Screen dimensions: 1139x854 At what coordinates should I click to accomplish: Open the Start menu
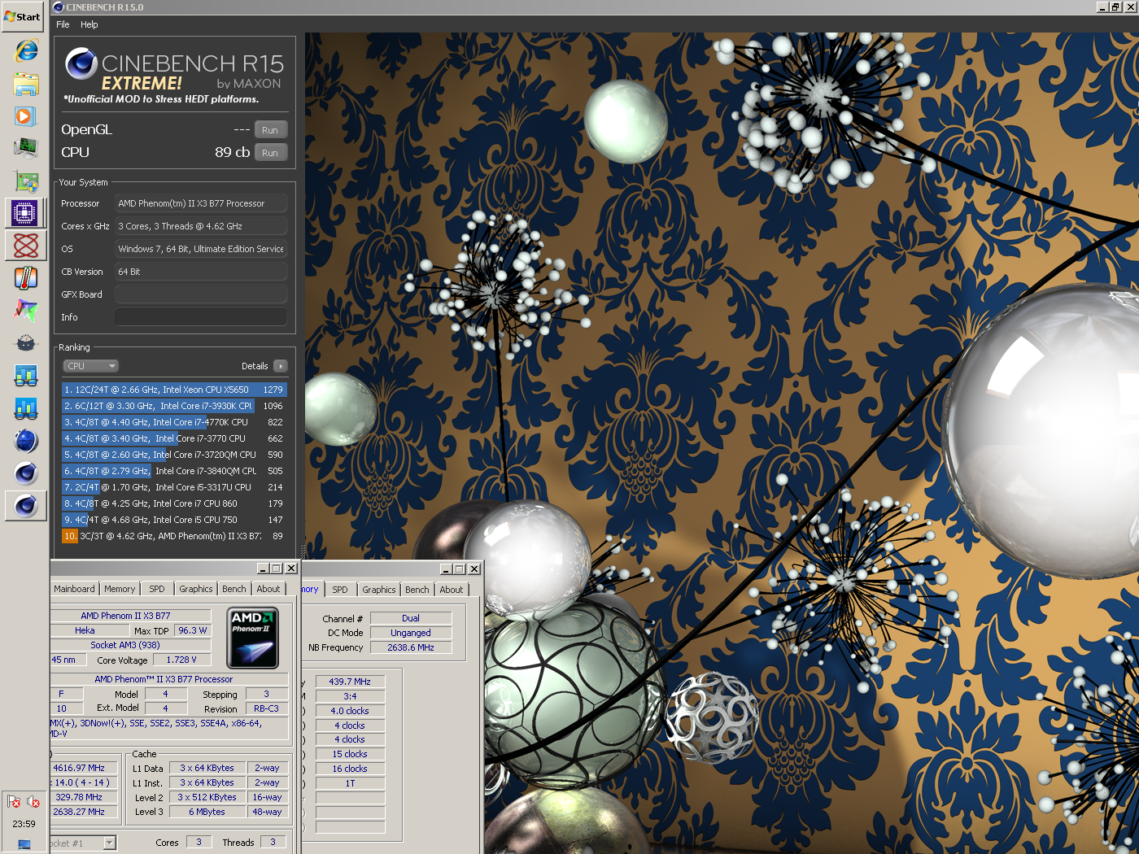pyautogui.click(x=23, y=16)
